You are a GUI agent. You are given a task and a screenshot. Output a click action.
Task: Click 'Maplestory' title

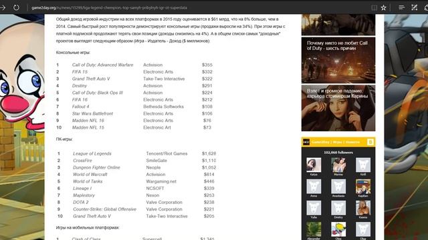84,195
